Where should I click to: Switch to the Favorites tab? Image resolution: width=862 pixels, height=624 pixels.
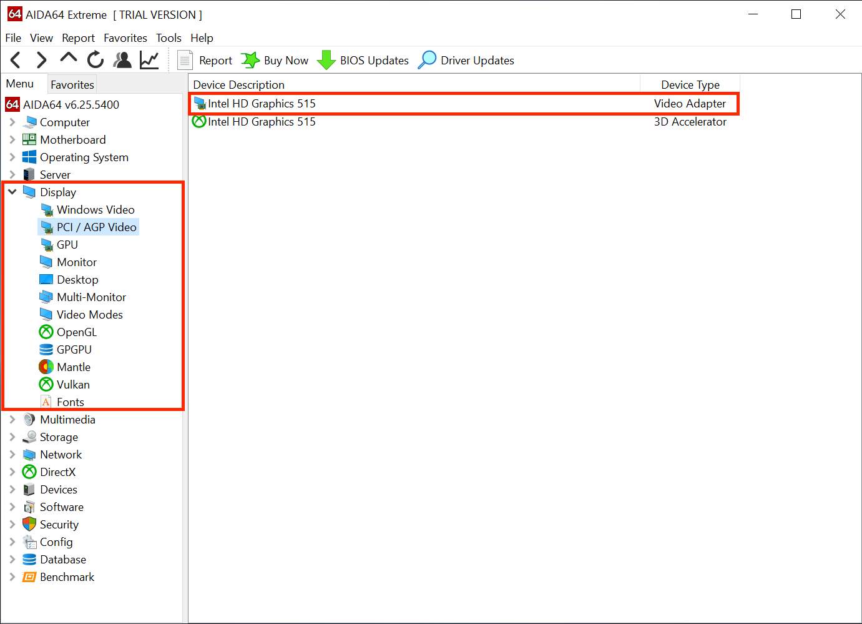tap(72, 84)
